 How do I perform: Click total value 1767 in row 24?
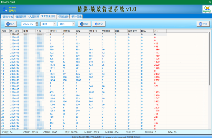(157, 105)
